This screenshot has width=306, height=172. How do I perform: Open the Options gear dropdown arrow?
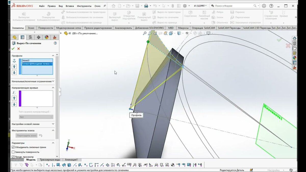[189, 6]
